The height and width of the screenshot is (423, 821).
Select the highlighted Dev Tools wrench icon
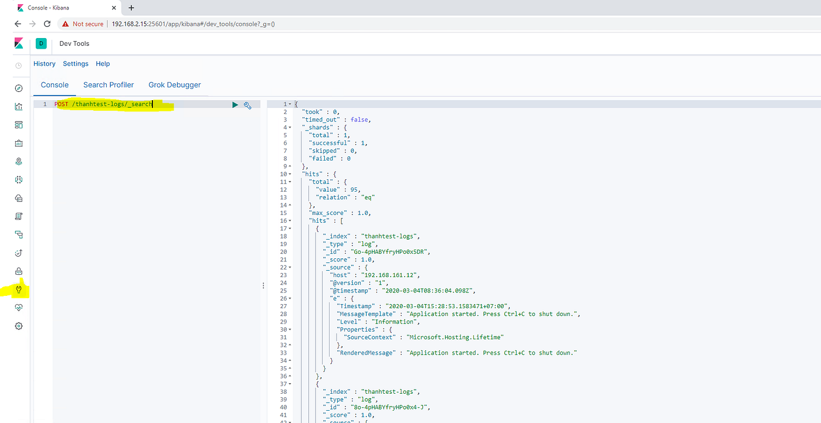coord(18,289)
